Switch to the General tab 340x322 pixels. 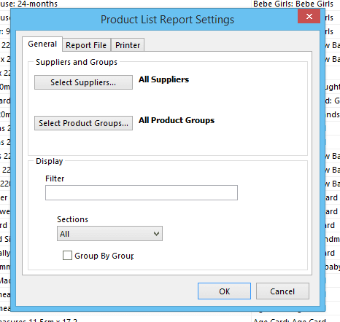pyautogui.click(x=42, y=44)
